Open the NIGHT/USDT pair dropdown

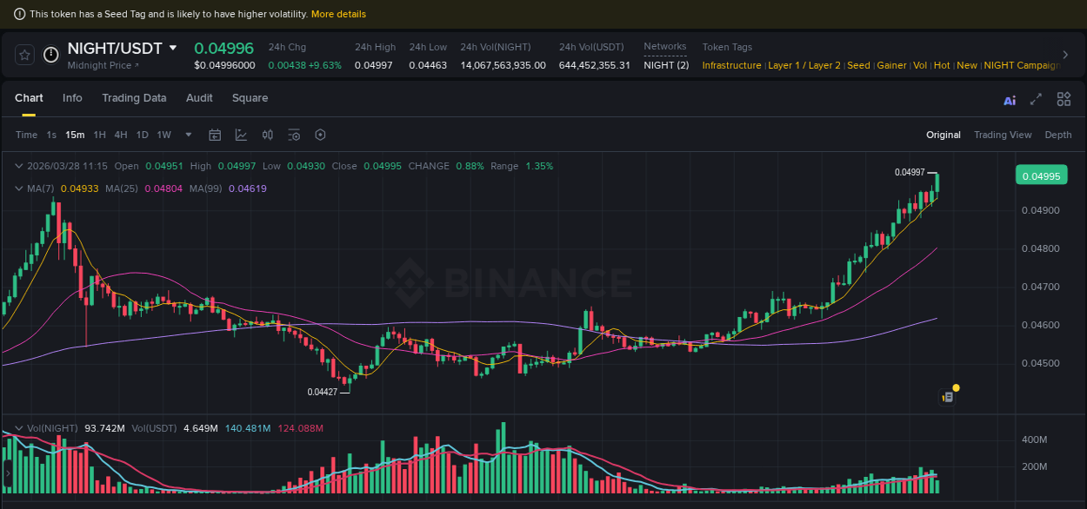[x=173, y=49]
